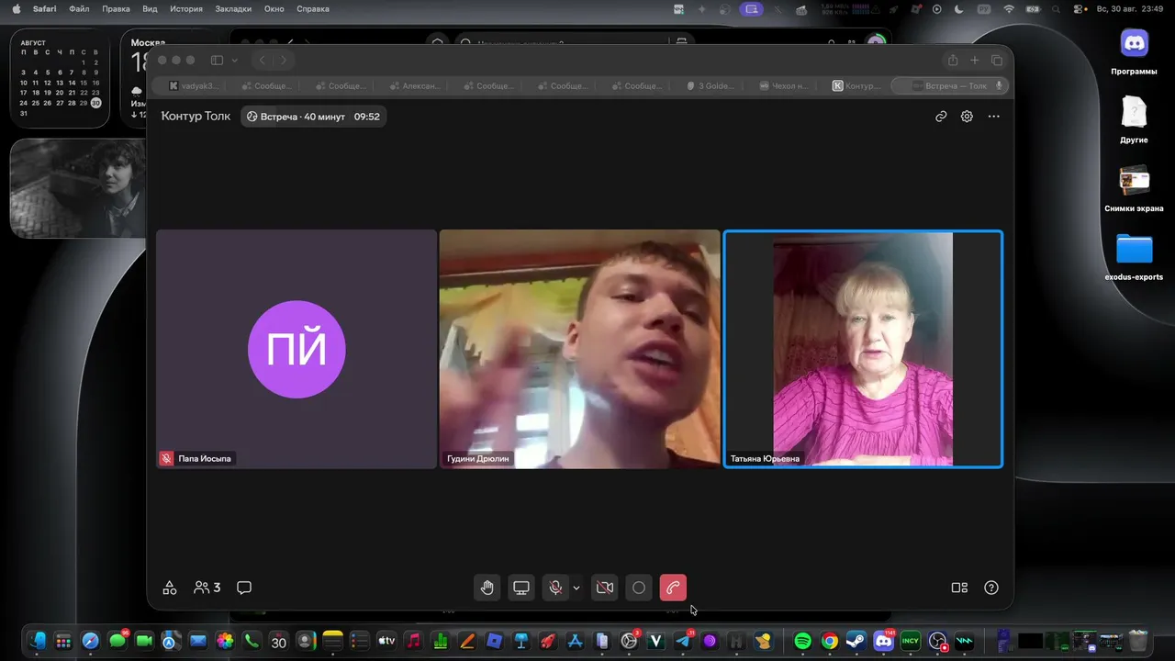Viewport: 1175px width, 661px height.
Task: Open the История menu
Action: [186, 9]
